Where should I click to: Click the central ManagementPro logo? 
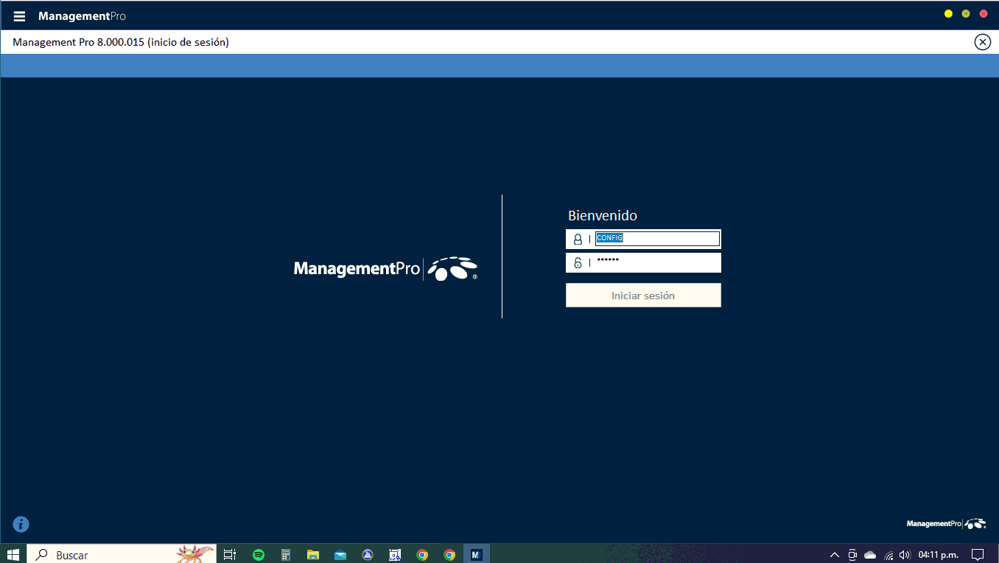tap(385, 269)
